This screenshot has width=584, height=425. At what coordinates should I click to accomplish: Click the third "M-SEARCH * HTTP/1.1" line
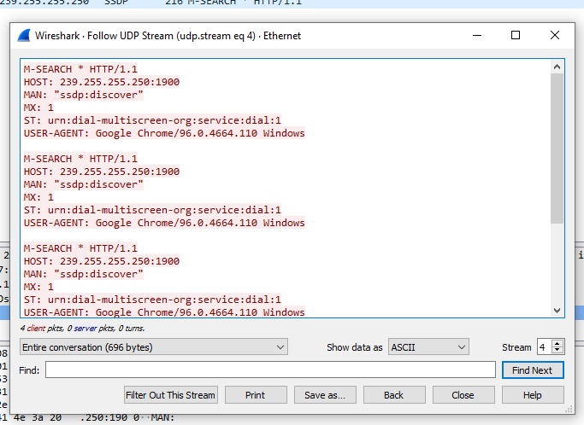pos(80,248)
